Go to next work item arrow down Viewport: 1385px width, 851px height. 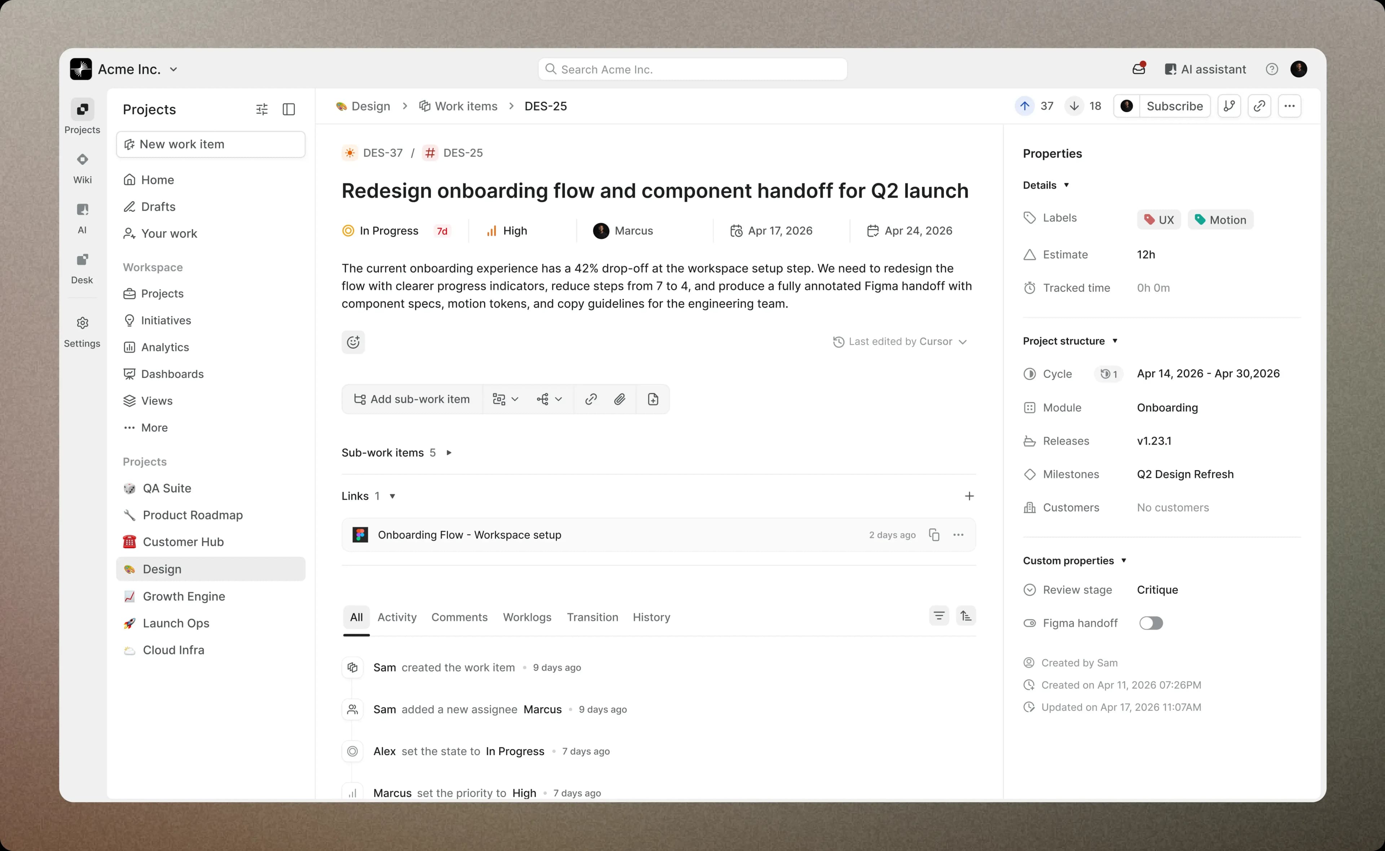(1074, 106)
